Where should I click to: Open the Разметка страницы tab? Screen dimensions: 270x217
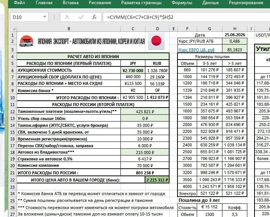click(141, 3)
